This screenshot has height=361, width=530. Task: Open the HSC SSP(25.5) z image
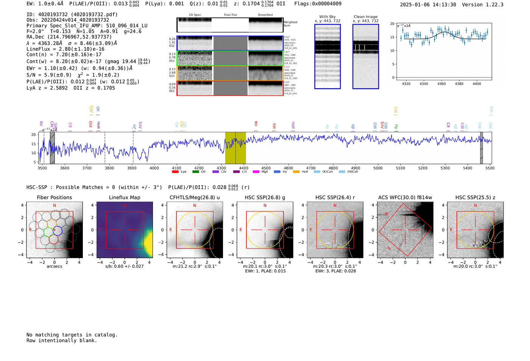(475, 230)
